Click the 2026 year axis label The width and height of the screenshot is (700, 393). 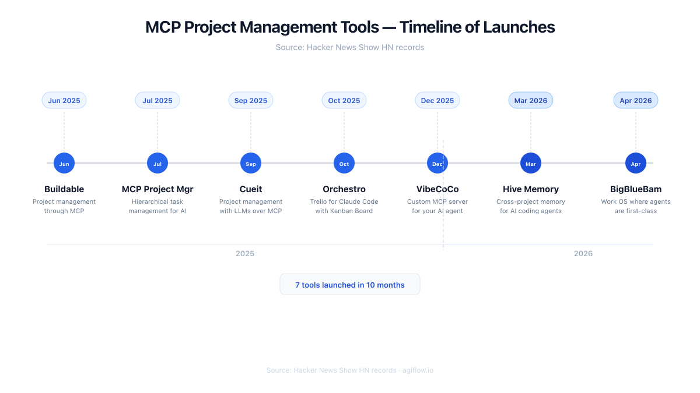tap(583, 253)
